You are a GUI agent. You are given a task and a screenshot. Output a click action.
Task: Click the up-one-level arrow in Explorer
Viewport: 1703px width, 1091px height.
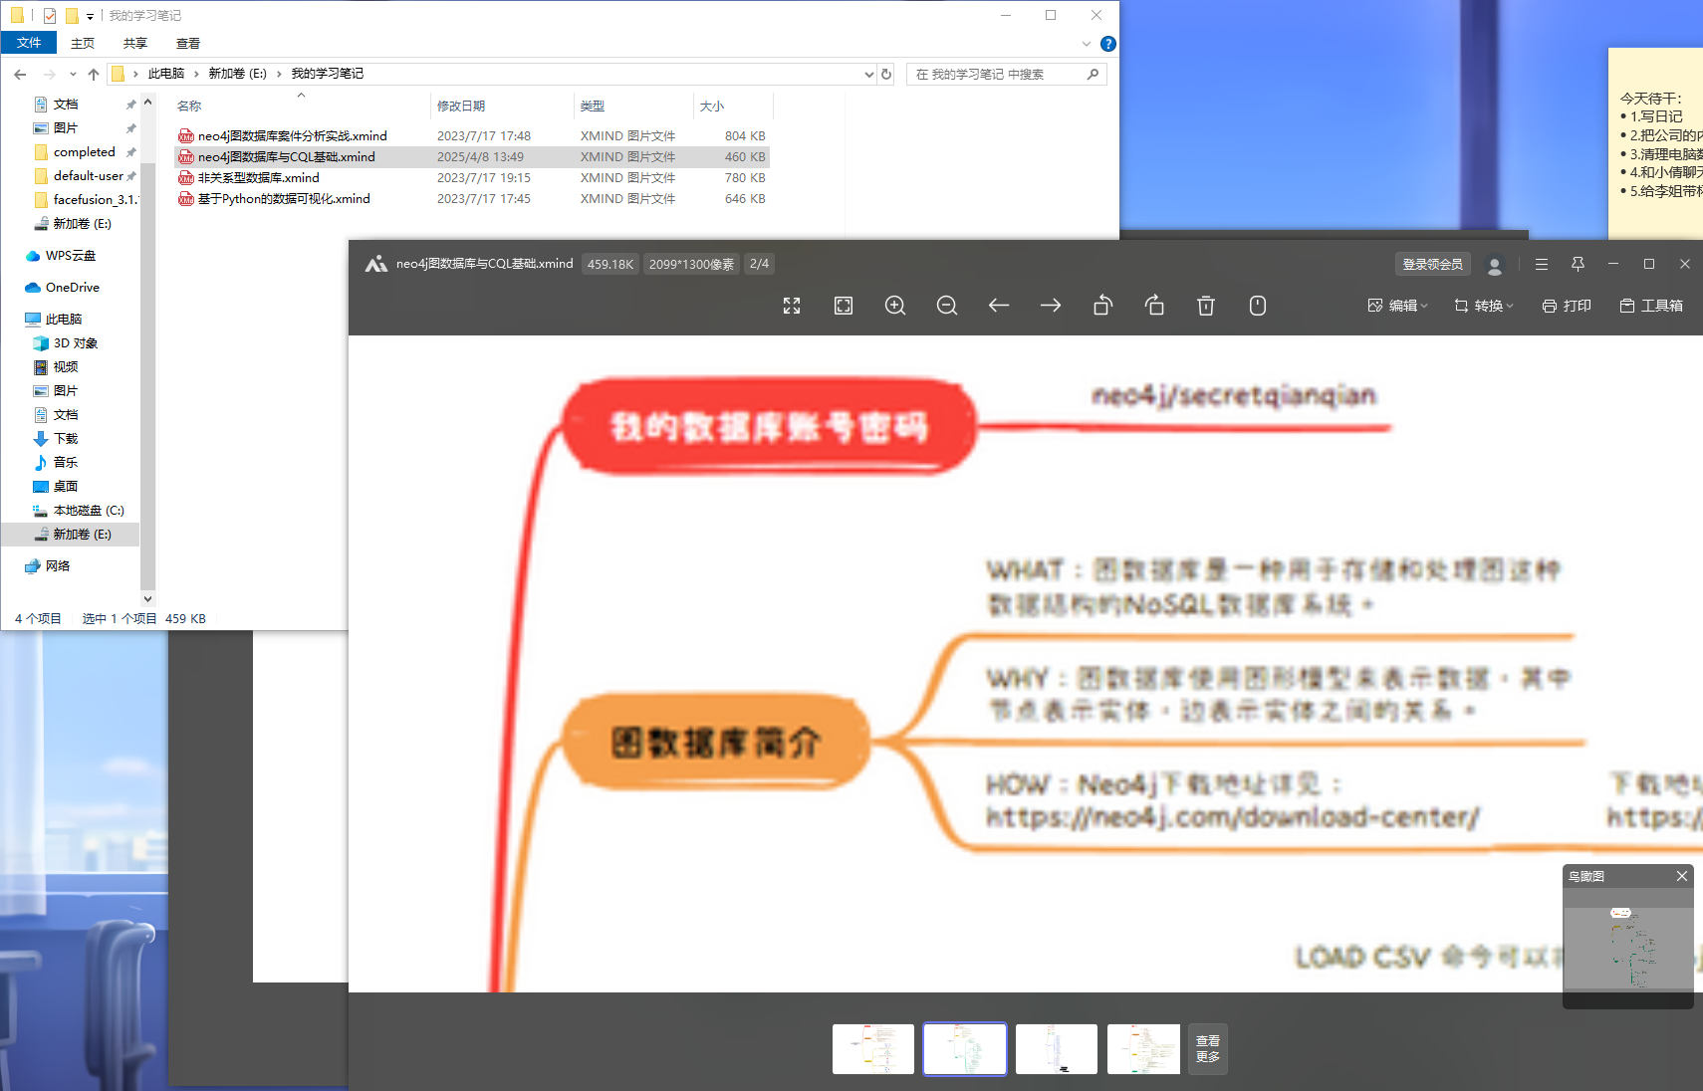pos(94,74)
